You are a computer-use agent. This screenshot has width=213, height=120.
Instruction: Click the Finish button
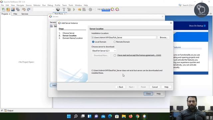tap(143, 87)
